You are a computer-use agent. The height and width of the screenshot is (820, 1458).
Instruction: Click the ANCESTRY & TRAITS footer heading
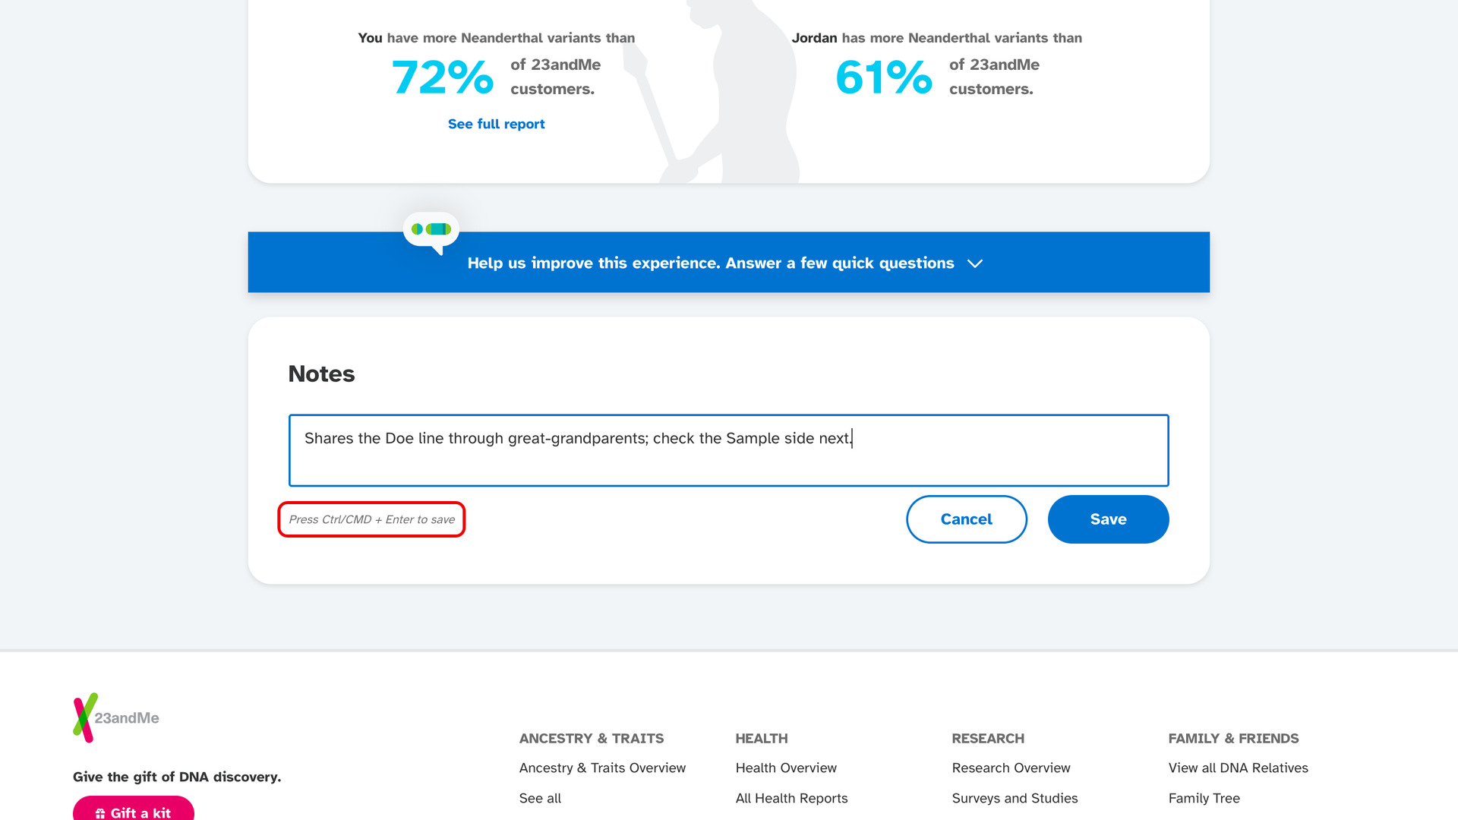(592, 738)
